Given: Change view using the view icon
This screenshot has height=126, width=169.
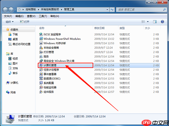Looking at the screenshot, I should 143,22.
